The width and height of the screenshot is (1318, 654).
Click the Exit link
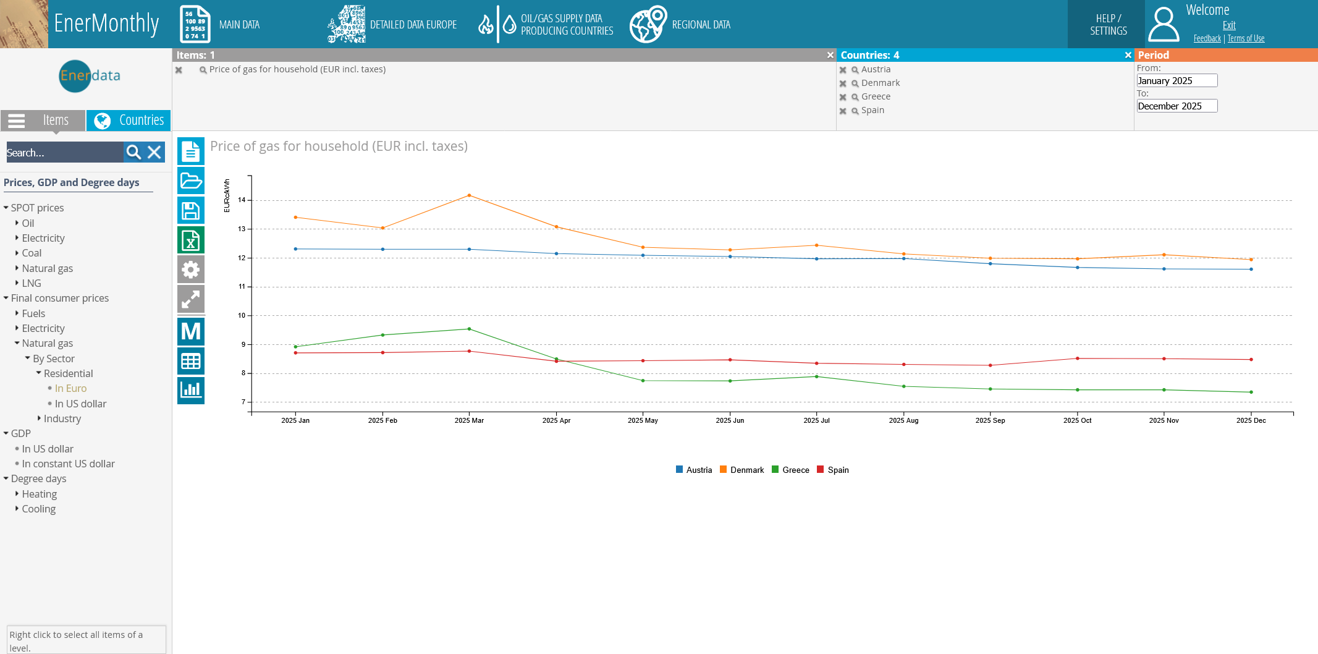tap(1228, 25)
